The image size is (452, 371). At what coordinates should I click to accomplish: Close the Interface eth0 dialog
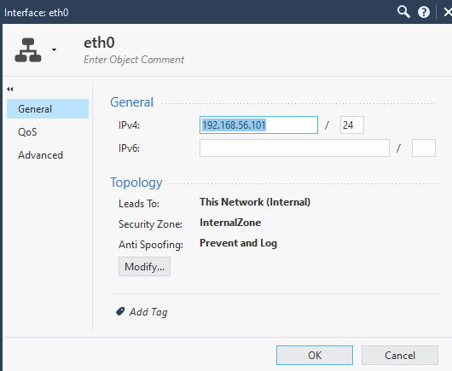tap(448, 12)
